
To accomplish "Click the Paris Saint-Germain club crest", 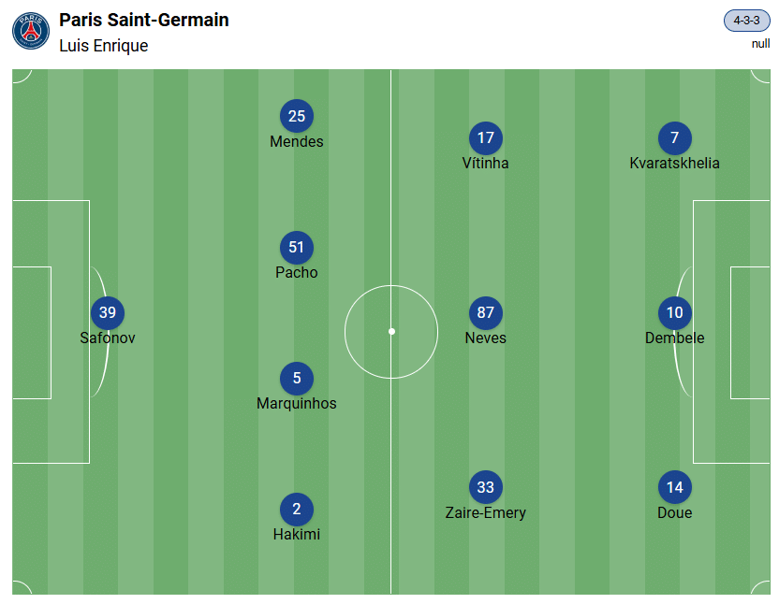I will point(31,31).
